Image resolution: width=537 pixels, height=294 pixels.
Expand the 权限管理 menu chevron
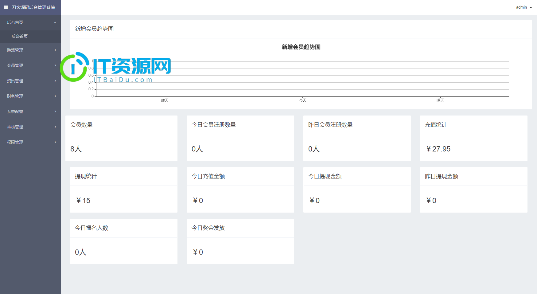tap(55, 142)
